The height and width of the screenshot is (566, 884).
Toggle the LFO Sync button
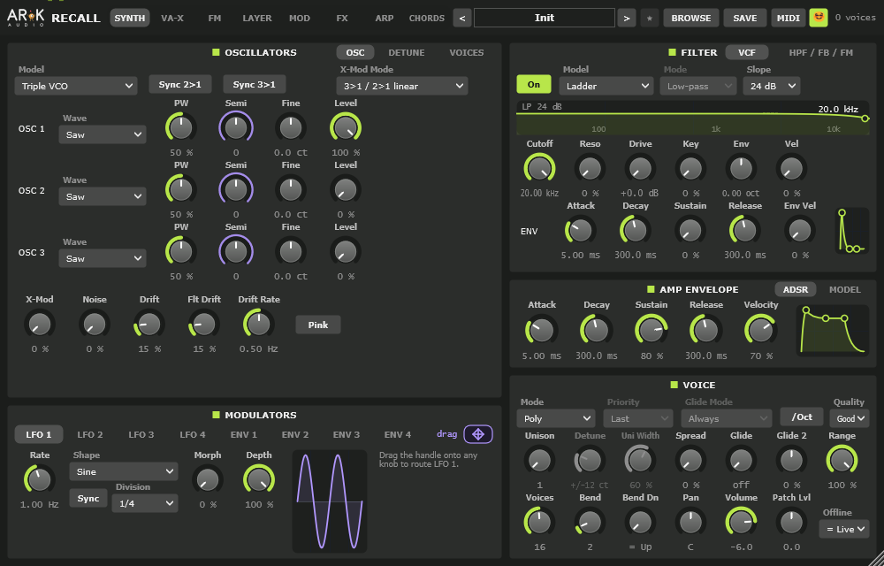click(88, 499)
